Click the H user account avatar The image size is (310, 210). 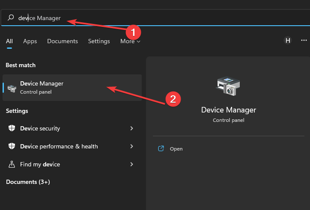click(288, 41)
